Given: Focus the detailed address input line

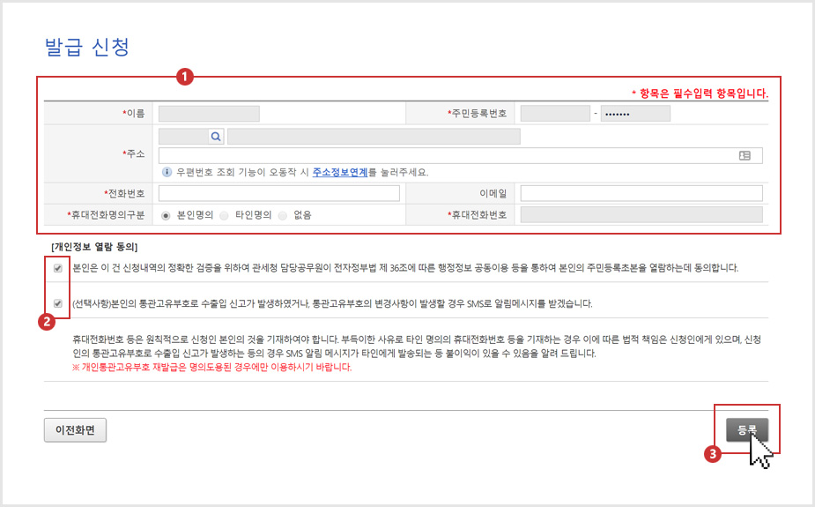Looking at the screenshot, I should click(x=445, y=155).
